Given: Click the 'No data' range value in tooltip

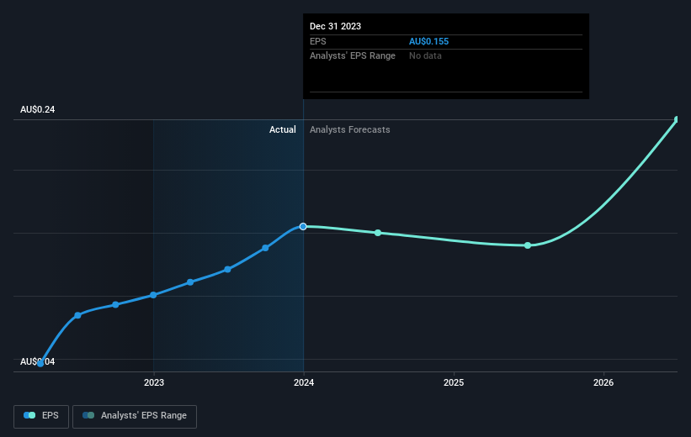Looking at the screenshot, I should [x=425, y=56].
